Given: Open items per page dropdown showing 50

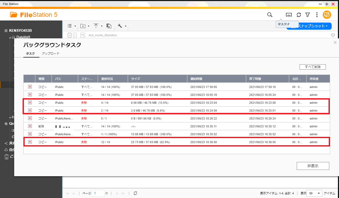Looking at the screenshot, I should 314,193.
